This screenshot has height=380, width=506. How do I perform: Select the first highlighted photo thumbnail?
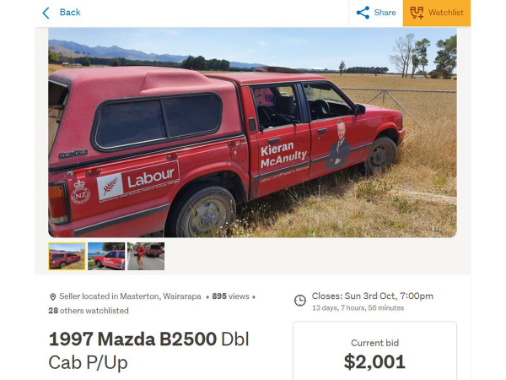[x=67, y=256]
